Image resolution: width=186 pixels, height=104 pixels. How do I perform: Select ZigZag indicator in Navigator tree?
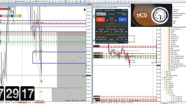(x=173, y=70)
